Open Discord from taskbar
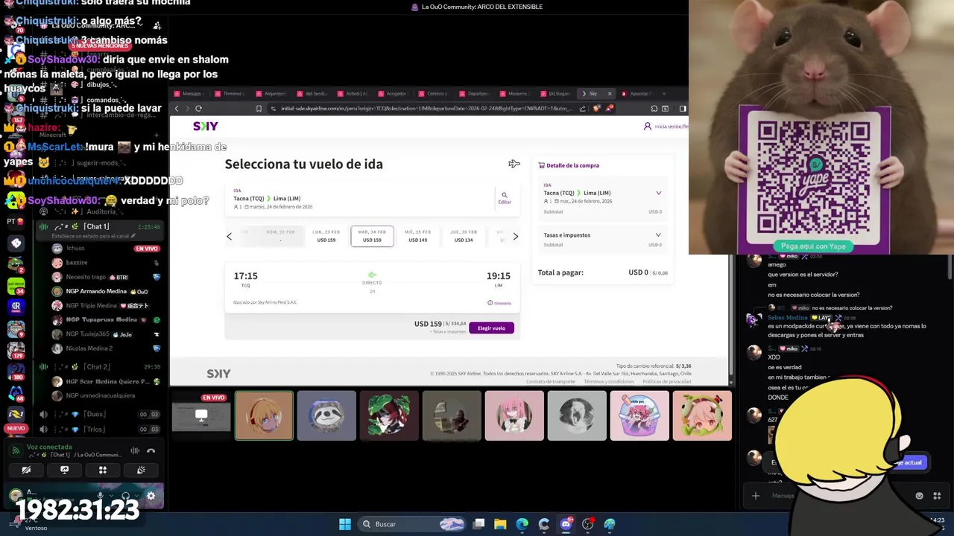 point(566,524)
